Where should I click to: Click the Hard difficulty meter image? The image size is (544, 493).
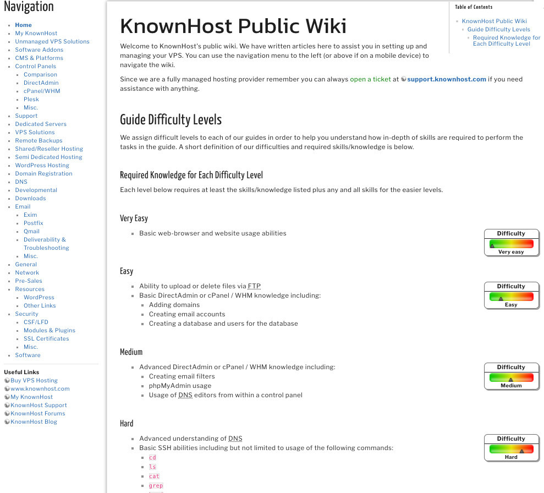pyautogui.click(x=512, y=447)
